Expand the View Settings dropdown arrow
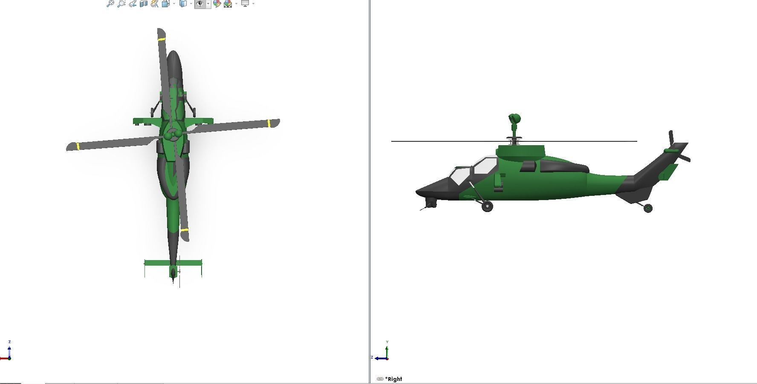The width and height of the screenshot is (757, 384). (x=254, y=3)
